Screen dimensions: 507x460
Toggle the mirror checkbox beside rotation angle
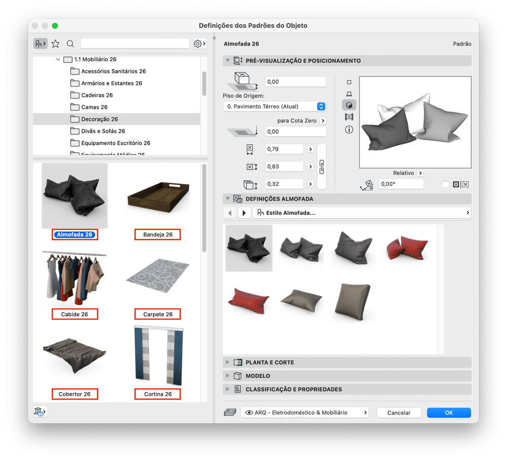click(445, 184)
